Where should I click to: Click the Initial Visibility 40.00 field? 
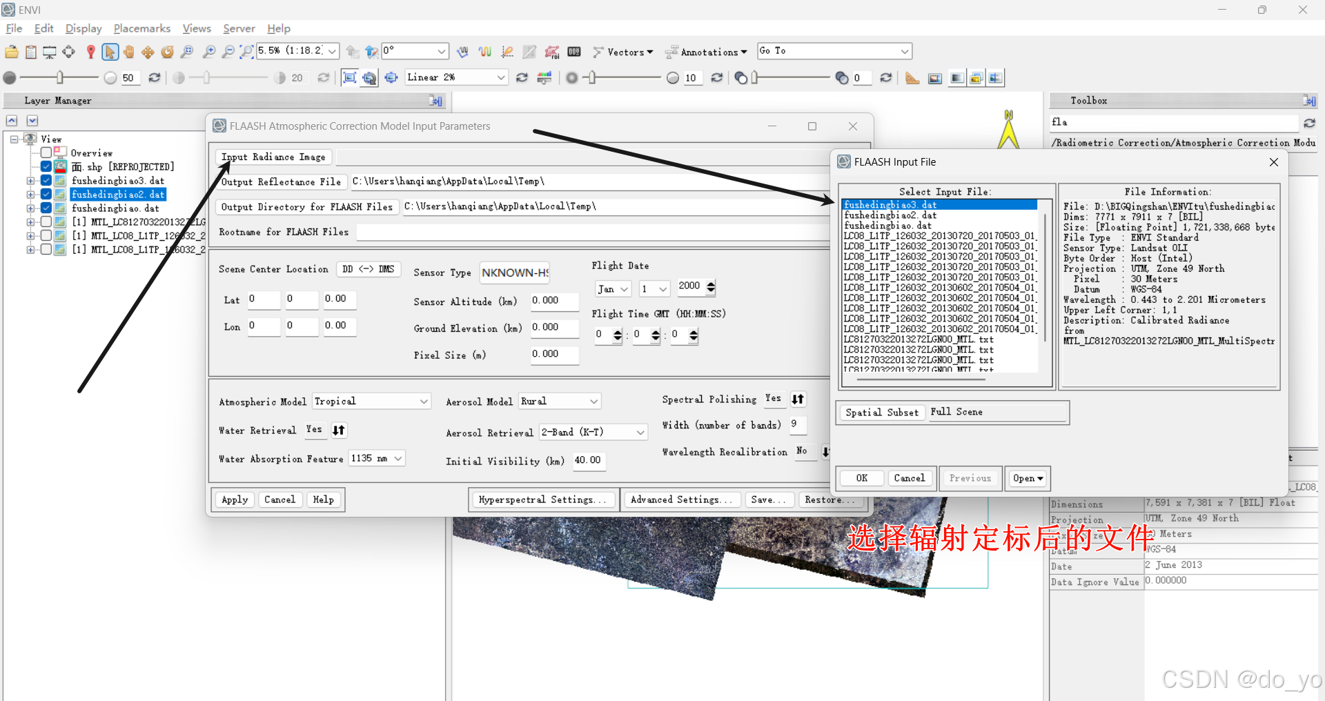589,461
